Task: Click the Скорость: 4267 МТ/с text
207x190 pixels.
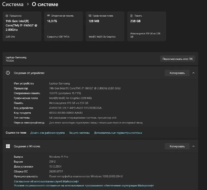Action: [58, 37]
